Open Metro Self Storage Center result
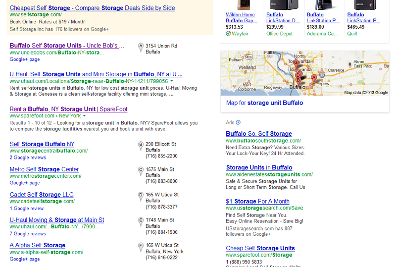This screenshot has height=267, width=396. coord(44,169)
